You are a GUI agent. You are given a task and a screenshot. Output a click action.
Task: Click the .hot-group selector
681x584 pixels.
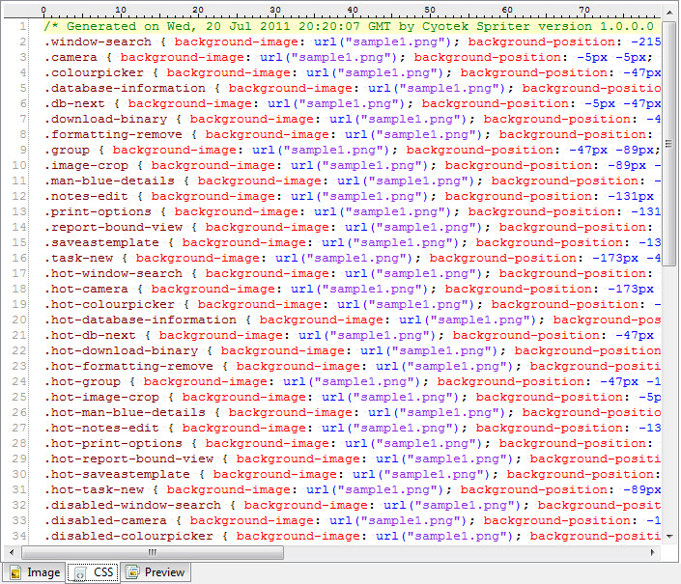(x=82, y=382)
